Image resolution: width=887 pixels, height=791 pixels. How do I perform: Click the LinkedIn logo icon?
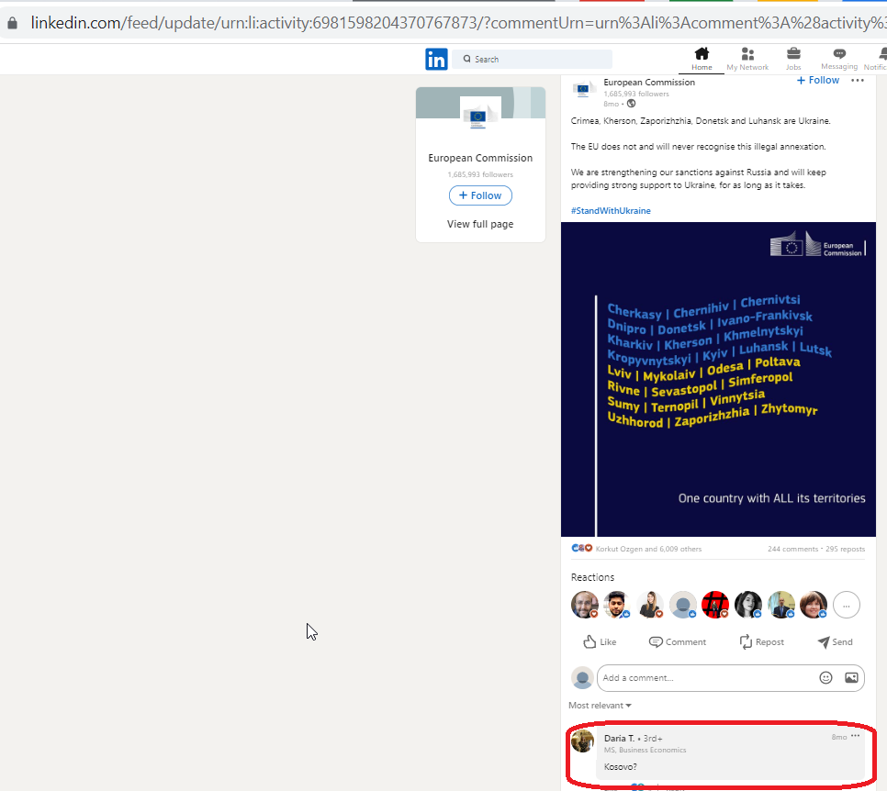(436, 59)
